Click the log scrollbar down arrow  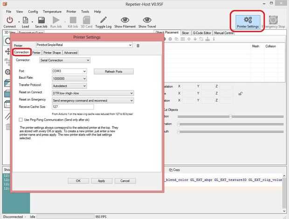[284, 211]
